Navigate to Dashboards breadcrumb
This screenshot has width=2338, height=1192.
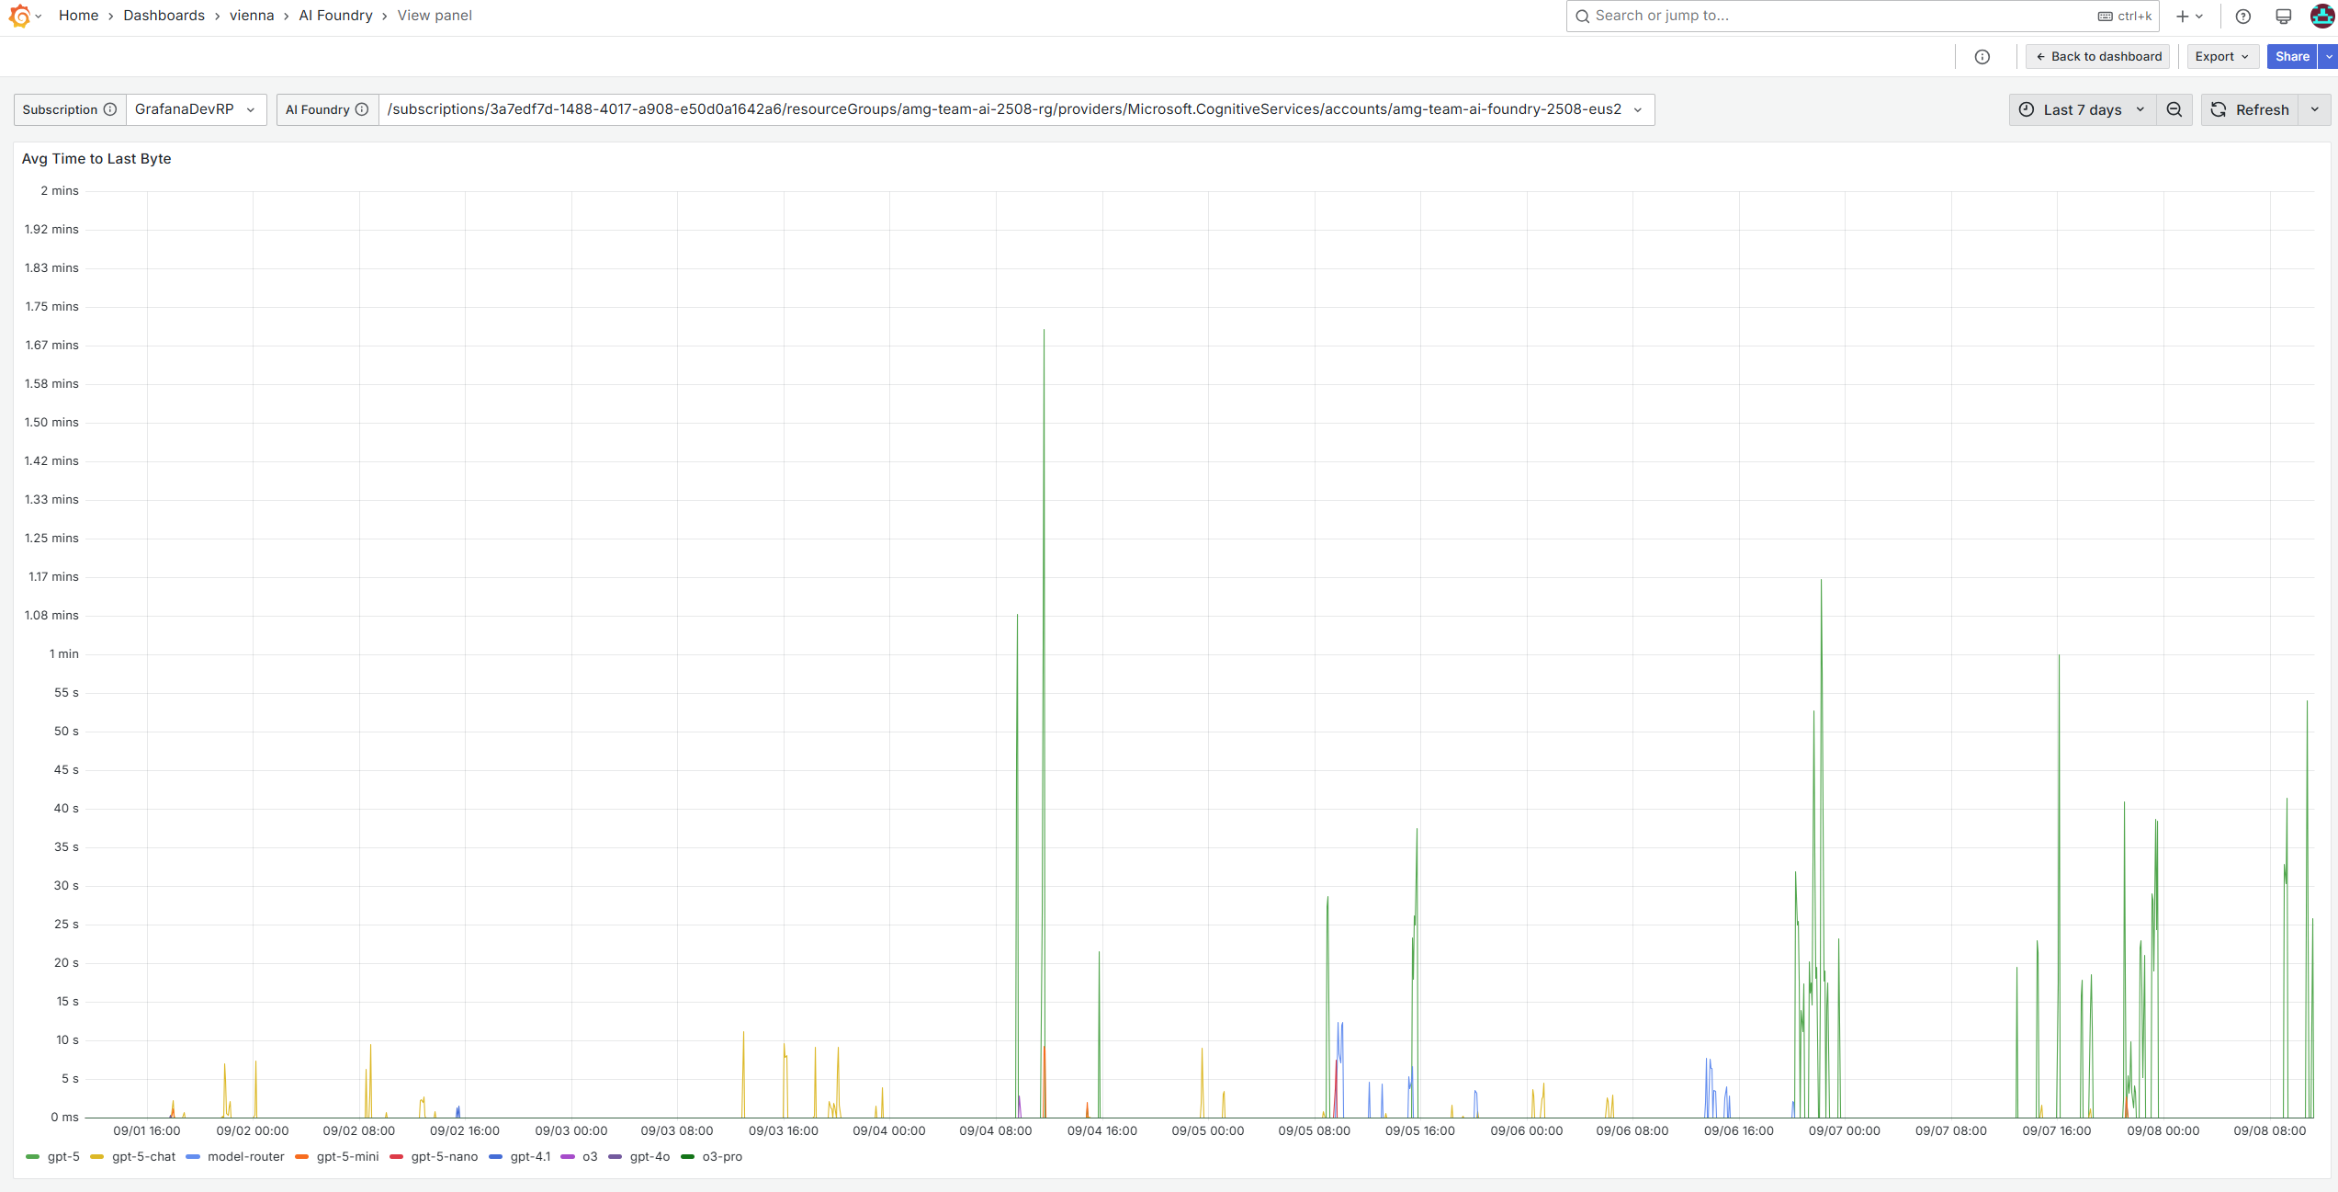click(x=164, y=16)
